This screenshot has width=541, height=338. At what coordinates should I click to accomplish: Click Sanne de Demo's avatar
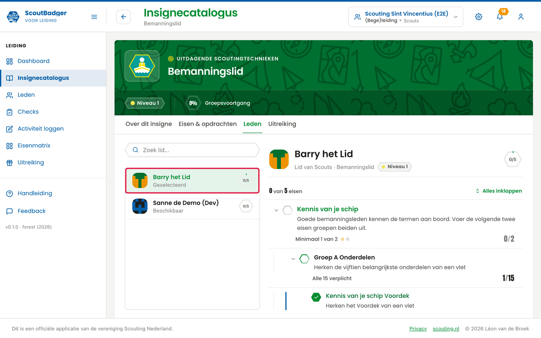click(x=140, y=206)
